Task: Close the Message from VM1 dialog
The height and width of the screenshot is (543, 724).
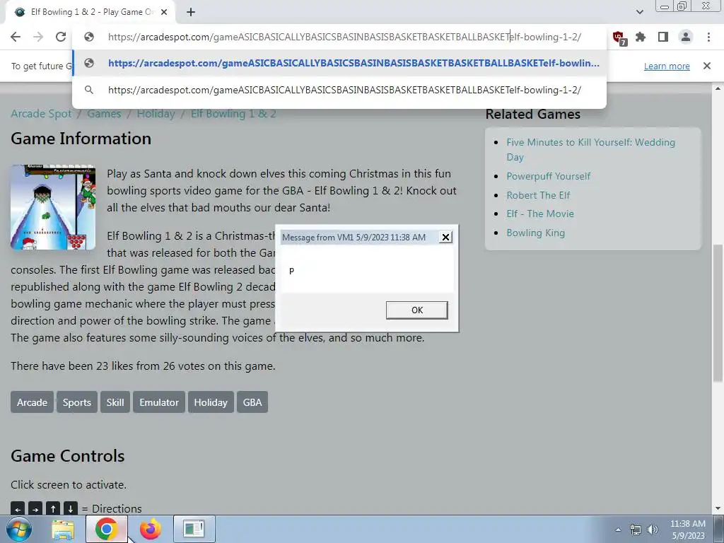Action: coord(445,238)
